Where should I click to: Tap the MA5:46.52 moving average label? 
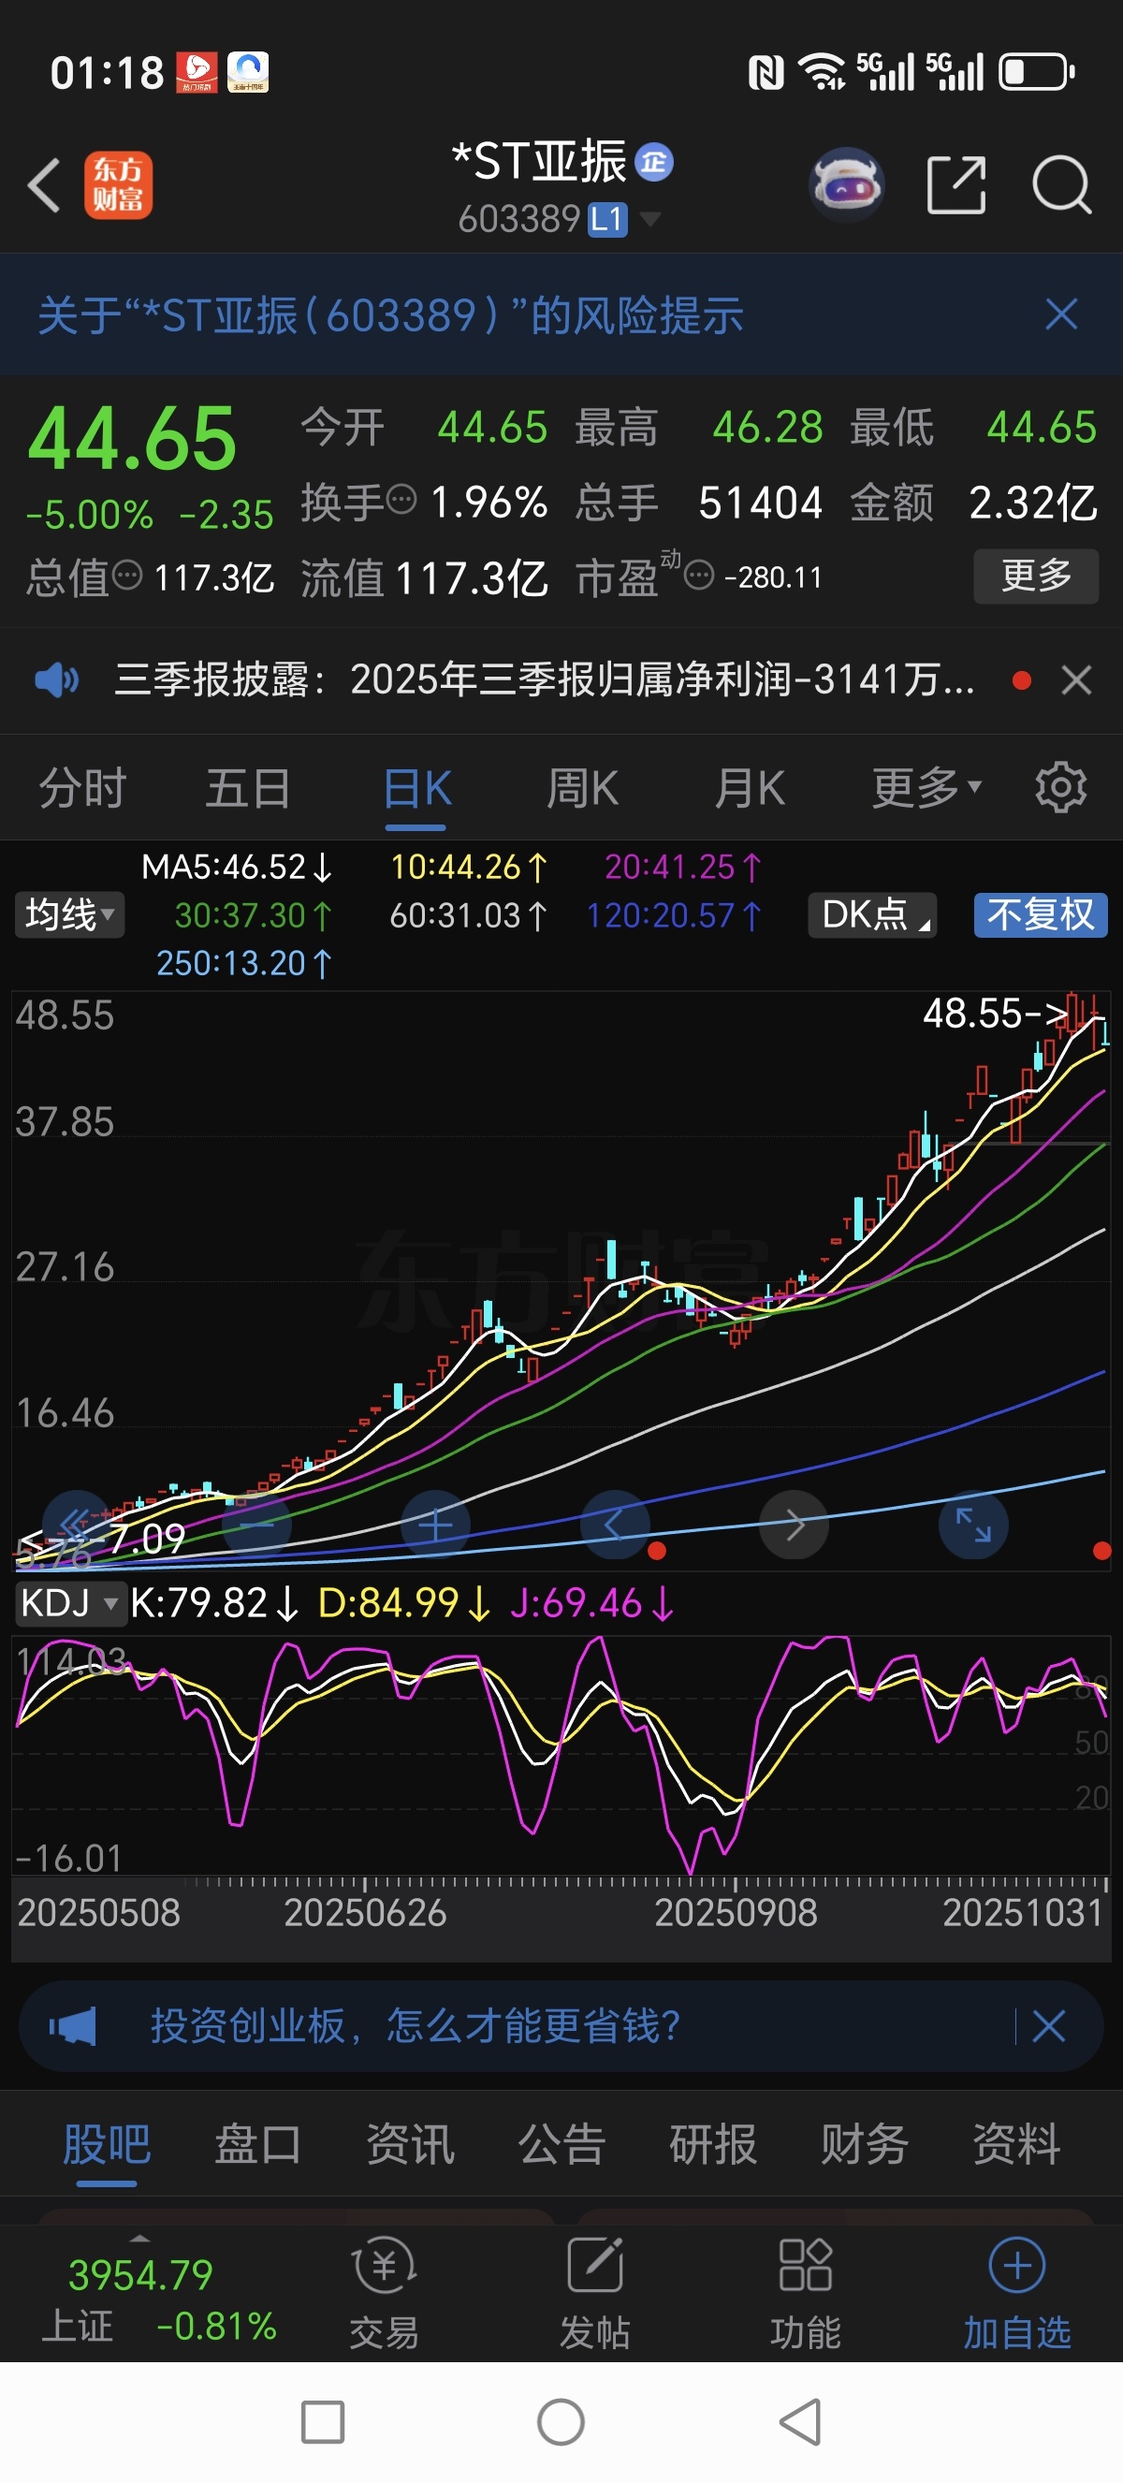coord(236,868)
